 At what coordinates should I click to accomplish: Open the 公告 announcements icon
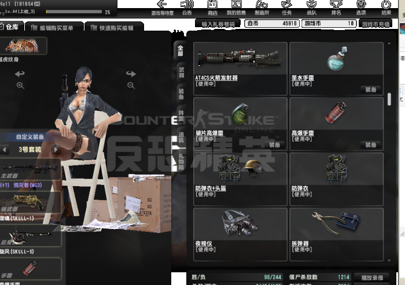[x=187, y=8]
